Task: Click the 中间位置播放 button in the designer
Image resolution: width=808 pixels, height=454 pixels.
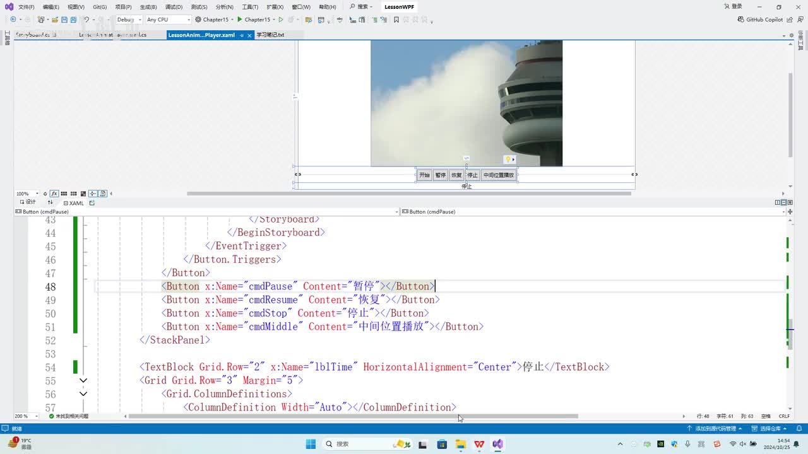Action: point(499,175)
